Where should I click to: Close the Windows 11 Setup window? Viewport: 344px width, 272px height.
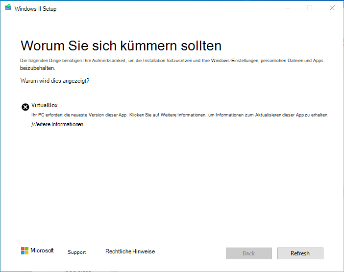(332, 8)
